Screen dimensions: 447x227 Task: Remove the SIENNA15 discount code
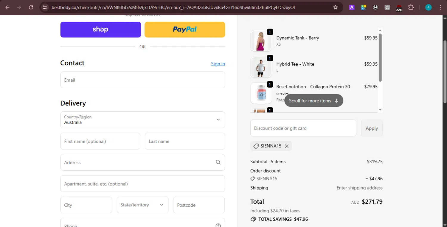click(x=287, y=146)
